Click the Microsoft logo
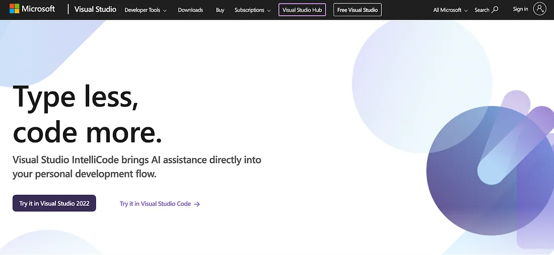The height and width of the screenshot is (255, 554). 32,9
